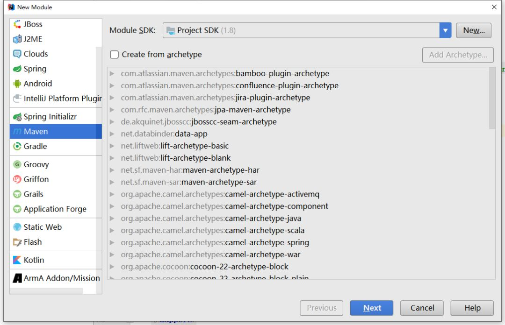The height and width of the screenshot is (325, 505).
Task: Open the Module SDK dropdown arrow
Action: pos(445,30)
